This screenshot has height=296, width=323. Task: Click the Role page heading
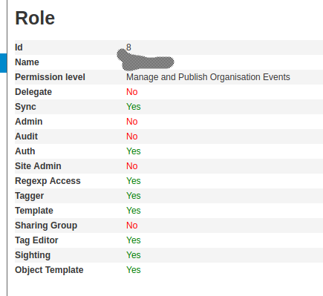(x=35, y=18)
